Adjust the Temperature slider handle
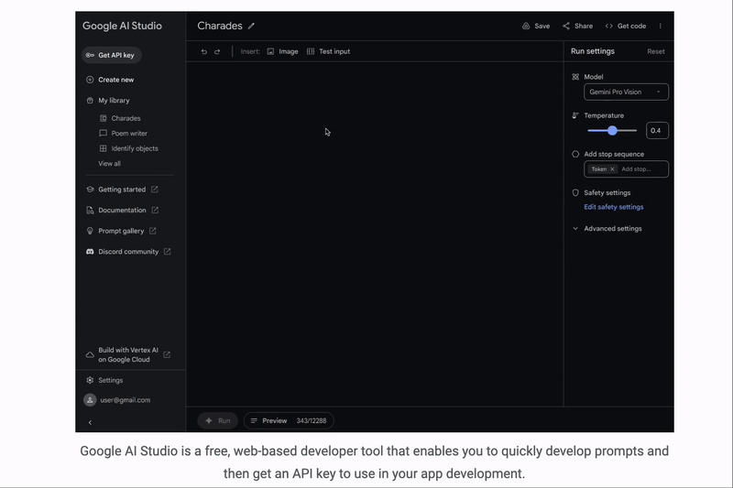Viewport: 733px width, 488px height. point(612,131)
